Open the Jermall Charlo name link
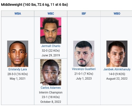This screenshot has height=107, width=132. pyautogui.click(x=51, y=46)
